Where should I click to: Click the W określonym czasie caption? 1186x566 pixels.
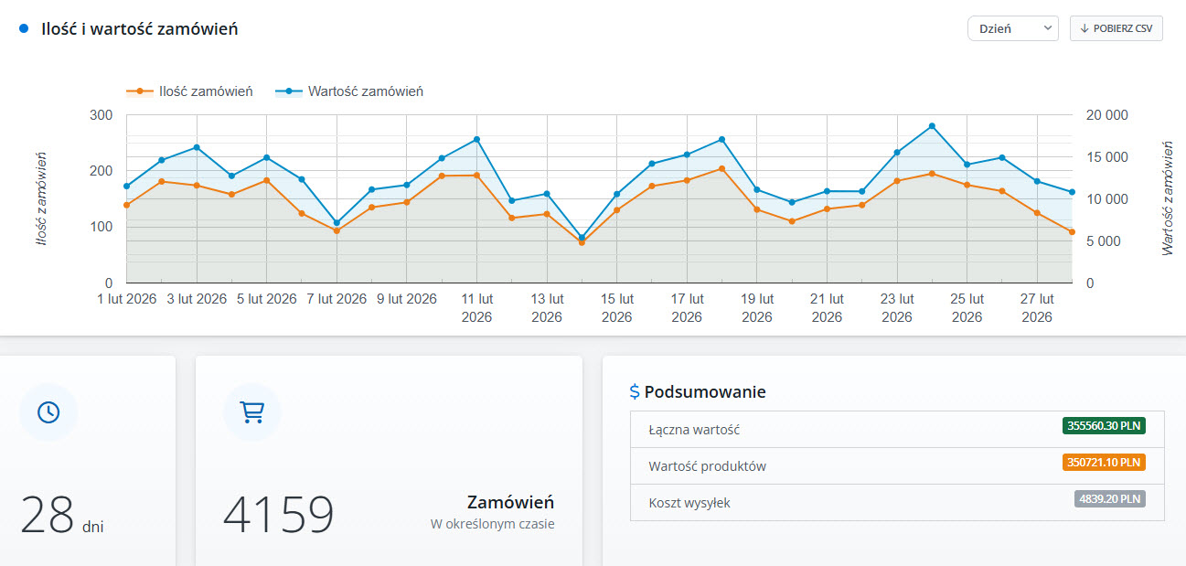(x=492, y=525)
